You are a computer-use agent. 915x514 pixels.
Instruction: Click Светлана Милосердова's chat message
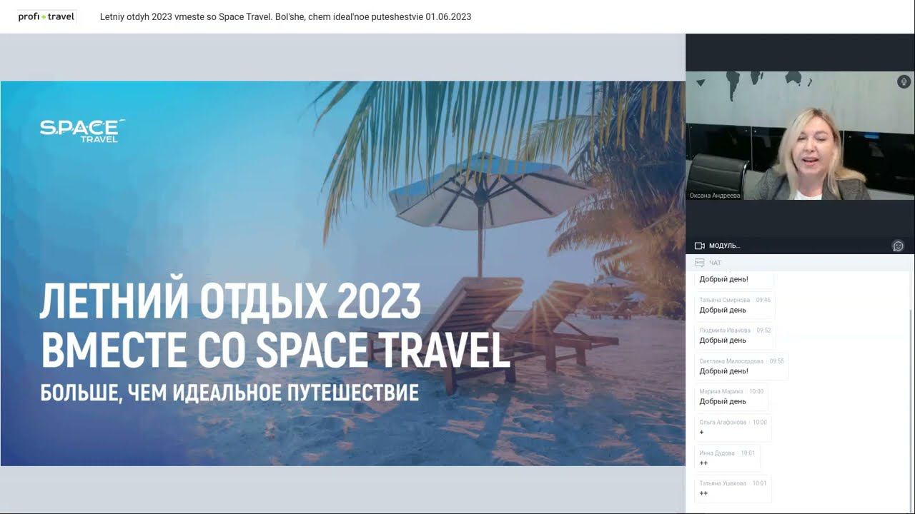tap(741, 366)
